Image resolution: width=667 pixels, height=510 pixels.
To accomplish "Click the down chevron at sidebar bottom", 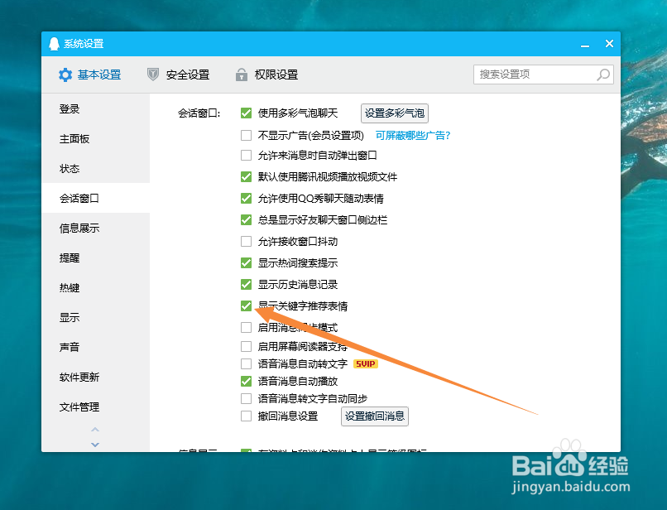I will pos(95,445).
